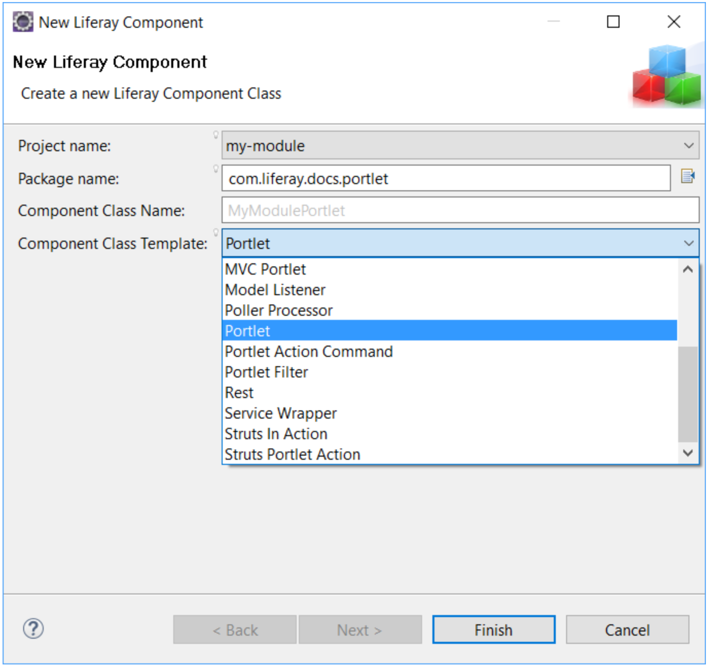Image resolution: width=709 pixels, height=667 pixels.
Task: Pick the highlighted Portlet list entry
Action: click(450, 331)
